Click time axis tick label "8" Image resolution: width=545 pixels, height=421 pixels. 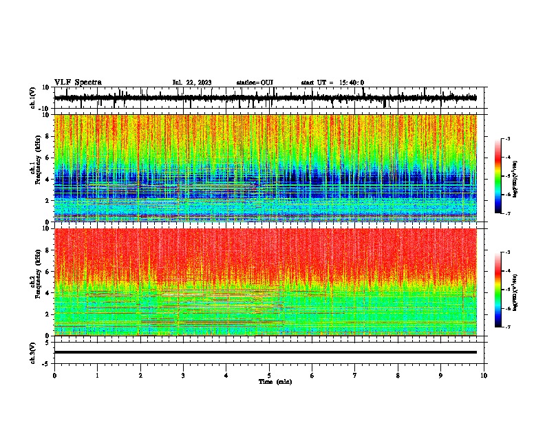[x=398, y=376]
